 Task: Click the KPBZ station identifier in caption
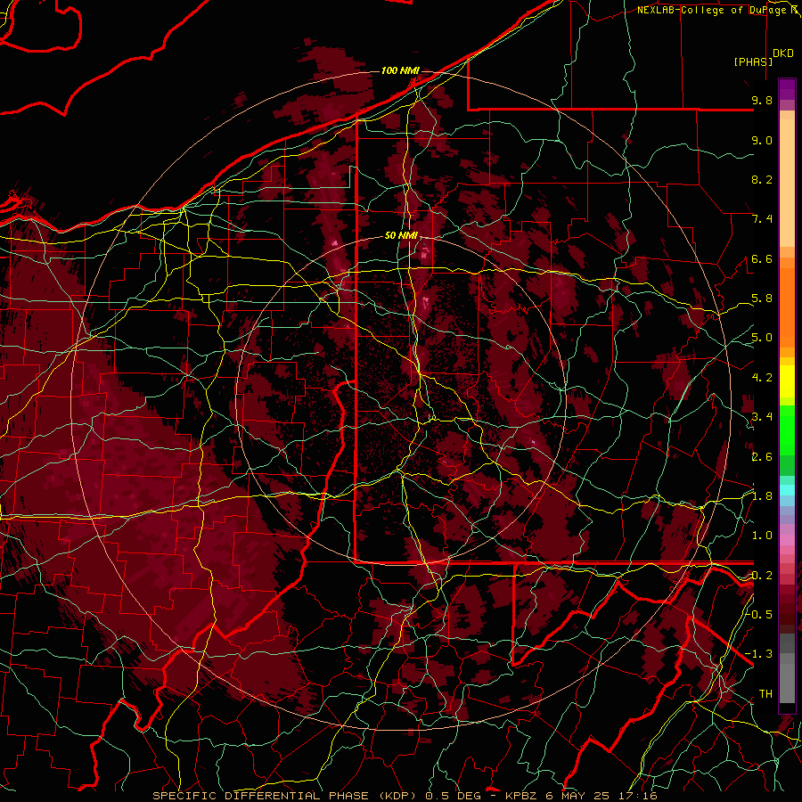click(x=521, y=796)
